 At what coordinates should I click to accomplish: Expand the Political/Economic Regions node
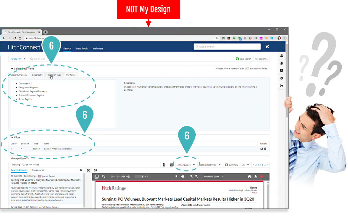[x=16, y=95]
